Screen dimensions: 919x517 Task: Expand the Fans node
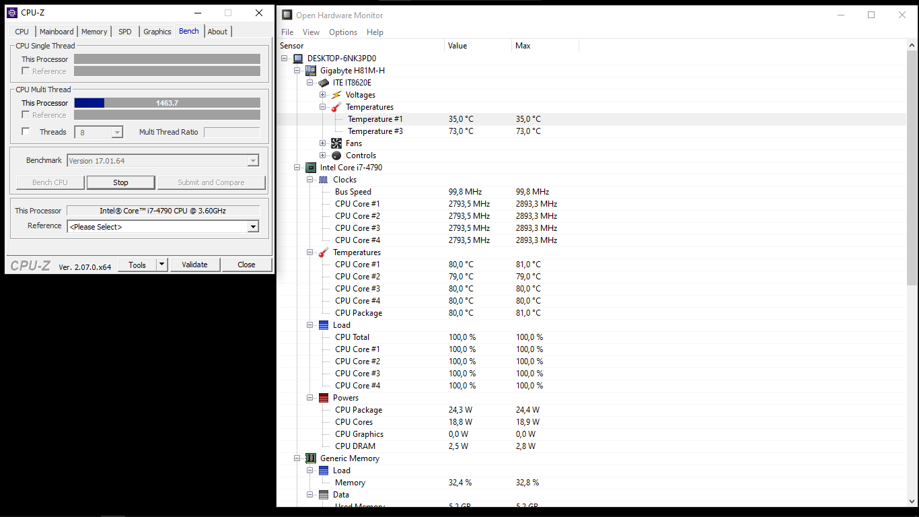(323, 143)
